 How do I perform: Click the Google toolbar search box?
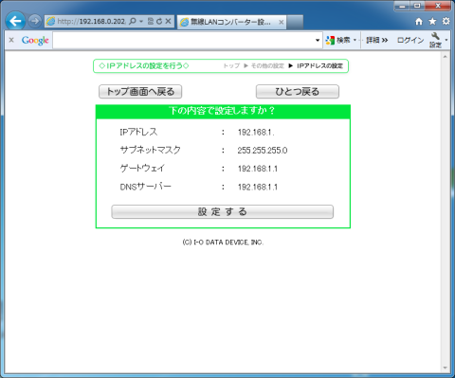point(188,41)
